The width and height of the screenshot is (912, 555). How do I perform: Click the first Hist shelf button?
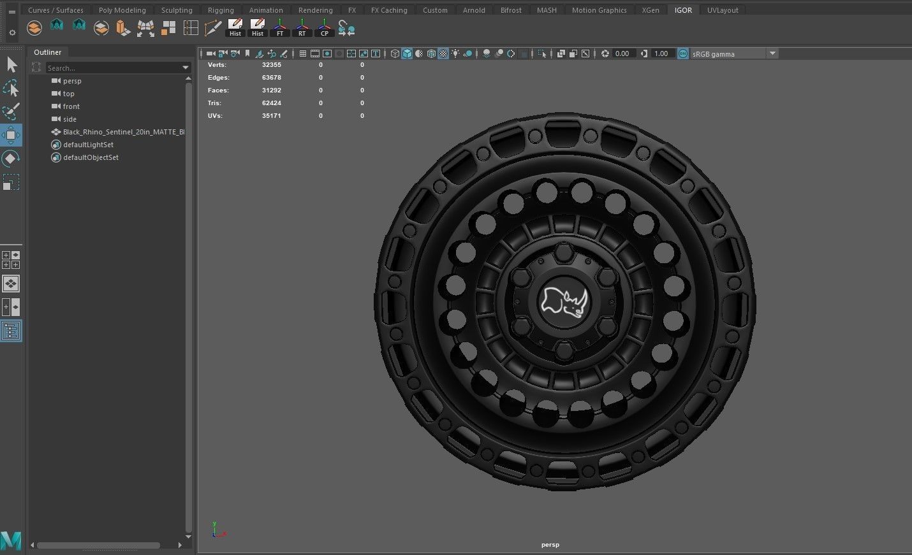(x=235, y=28)
